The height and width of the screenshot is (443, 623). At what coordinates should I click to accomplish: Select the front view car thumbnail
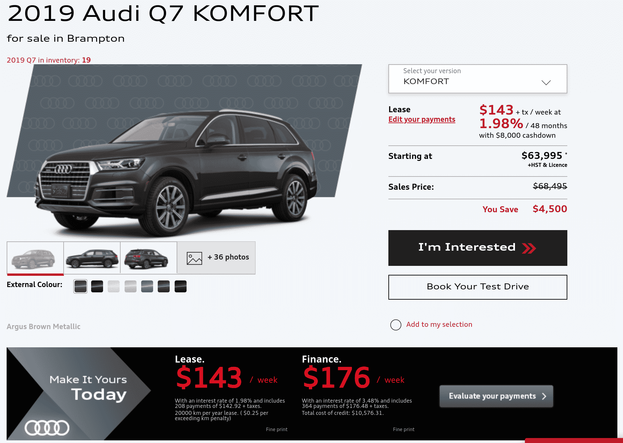point(35,258)
